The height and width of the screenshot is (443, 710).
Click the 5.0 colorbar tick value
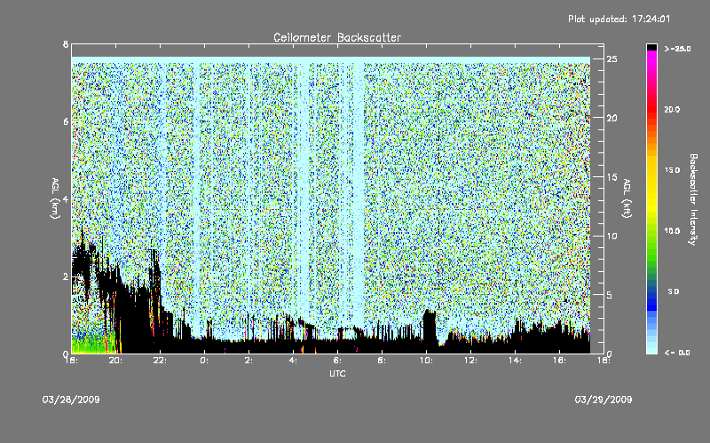674,291
